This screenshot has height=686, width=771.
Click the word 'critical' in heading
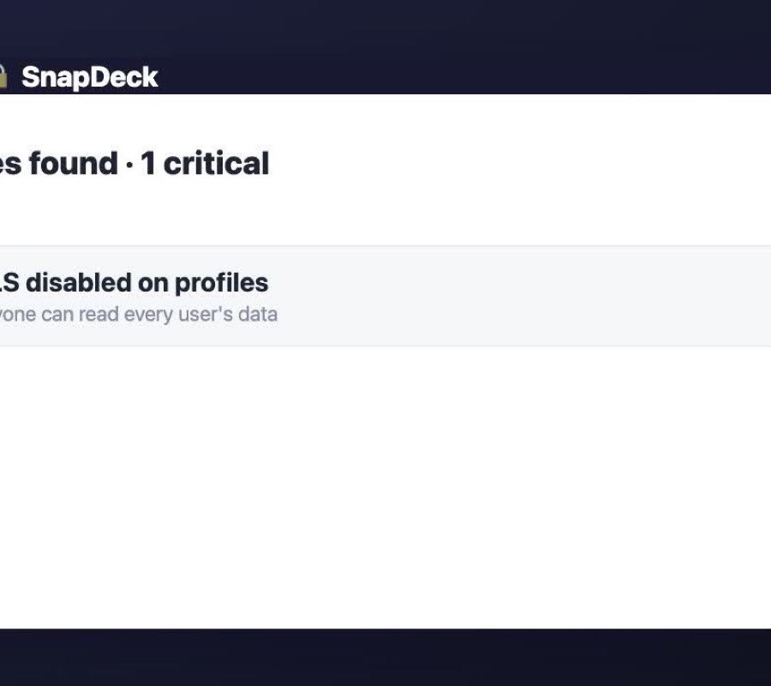pyautogui.click(x=217, y=163)
